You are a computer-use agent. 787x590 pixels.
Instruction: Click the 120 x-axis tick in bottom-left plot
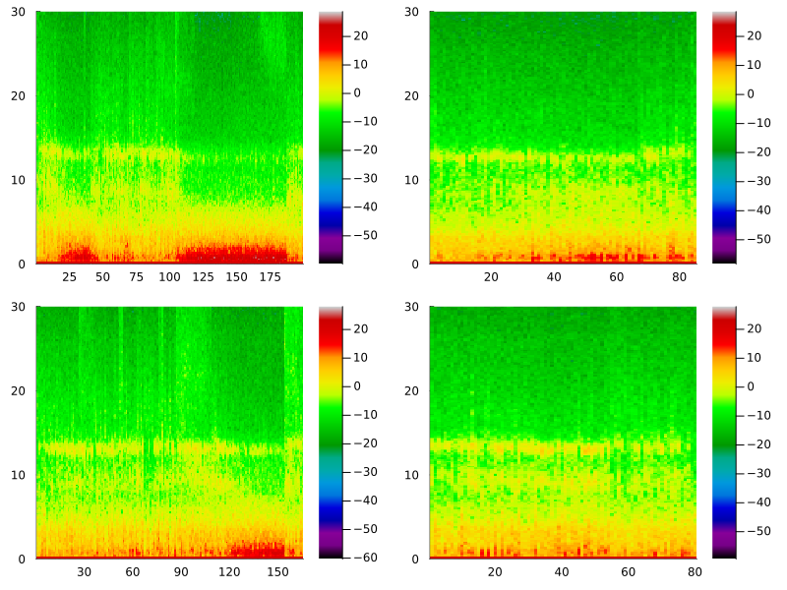pyautogui.click(x=229, y=572)
